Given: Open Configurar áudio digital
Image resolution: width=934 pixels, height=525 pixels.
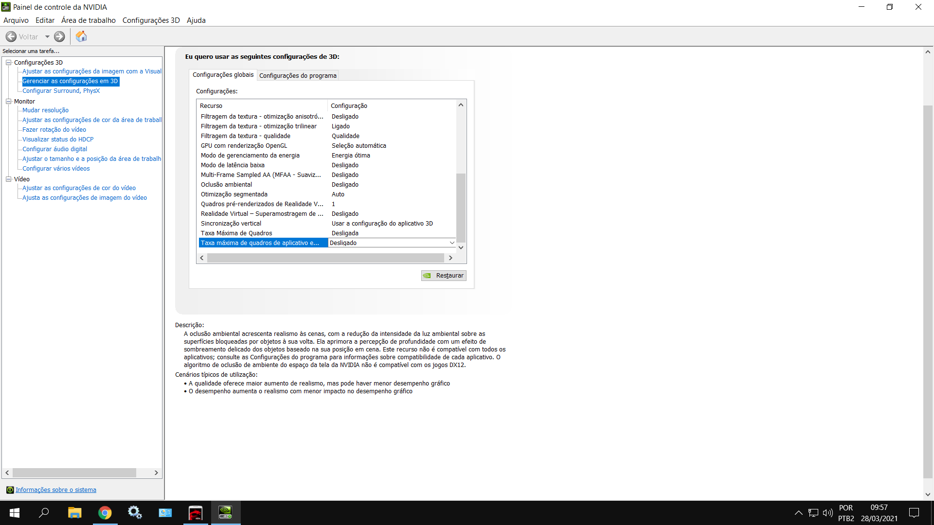Looking at the screenshot, I should pos(54,149).
